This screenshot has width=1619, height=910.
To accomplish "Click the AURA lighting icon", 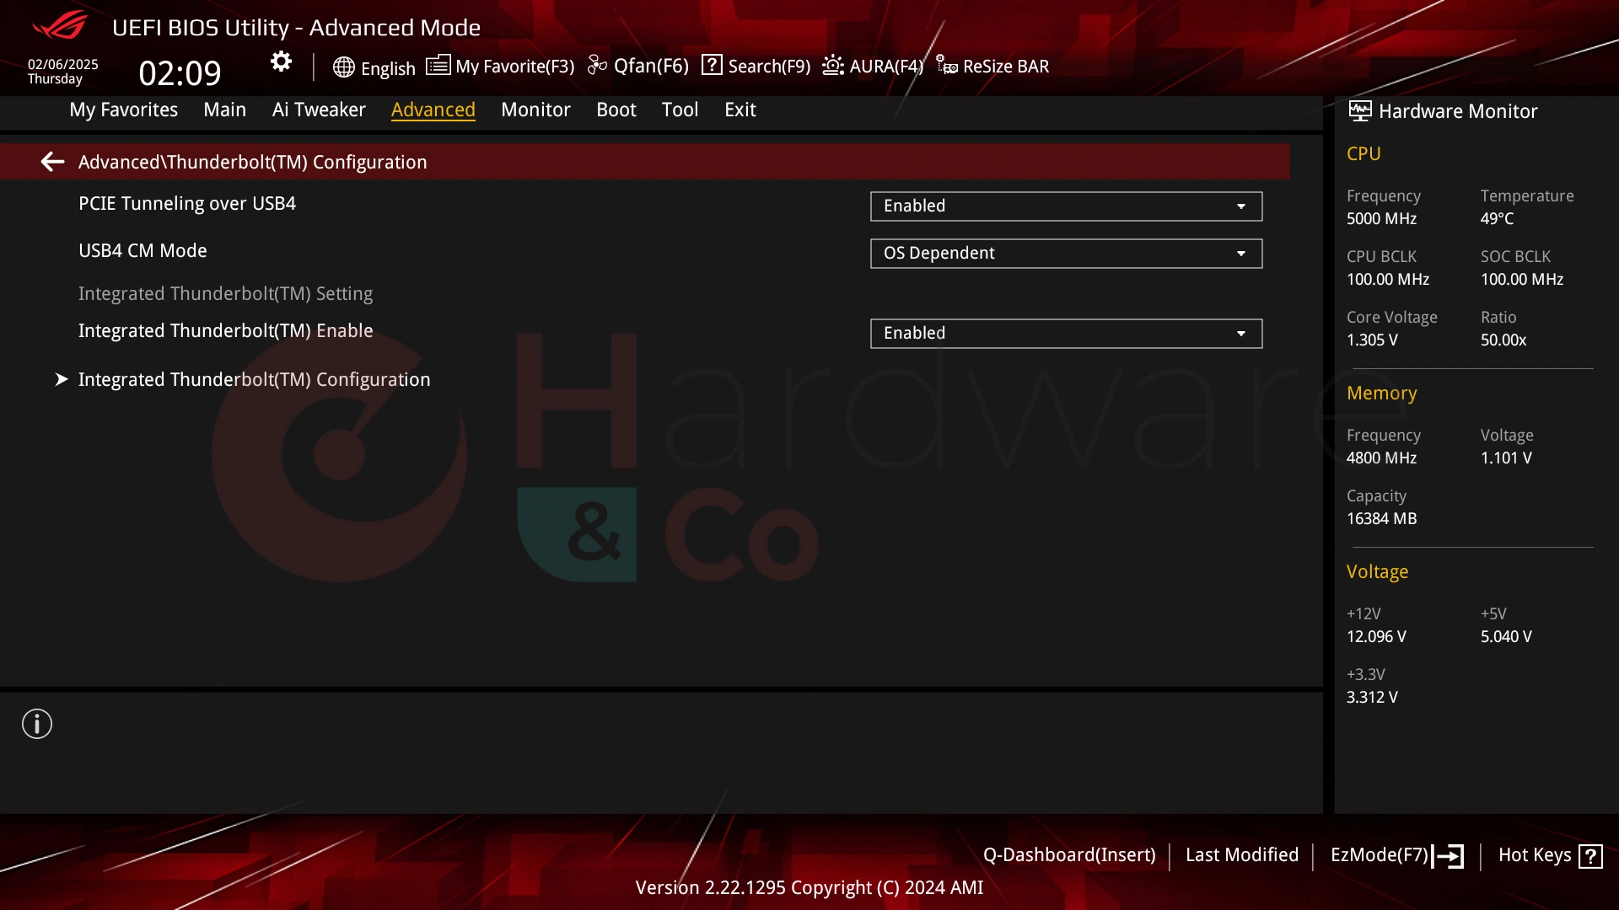I will click(833, 65).
